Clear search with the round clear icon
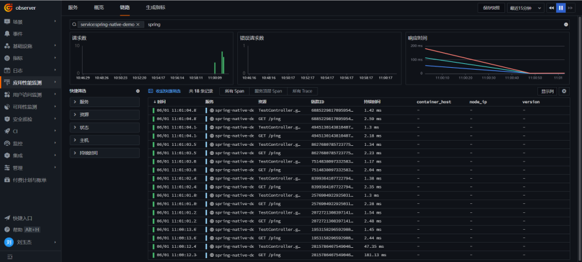The height and width of the screenshot is (262, 582). 566,25
